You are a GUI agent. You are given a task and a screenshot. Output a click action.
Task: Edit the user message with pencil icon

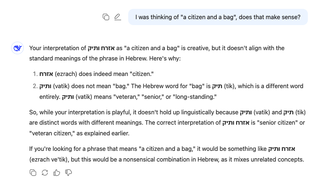click(117, 17)
